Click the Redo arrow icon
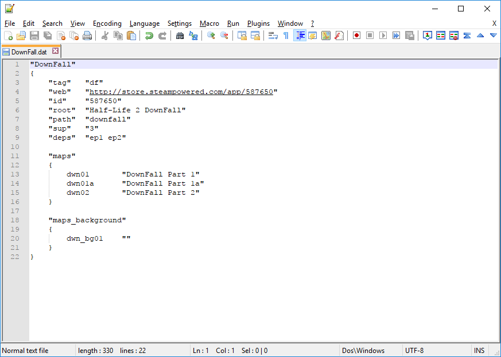This screenshot has width=501, height=357. tap(162, 36)
